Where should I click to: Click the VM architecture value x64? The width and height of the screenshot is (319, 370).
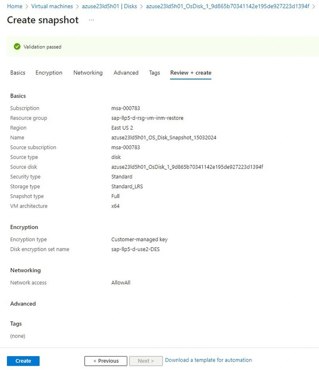click(115, 206)
